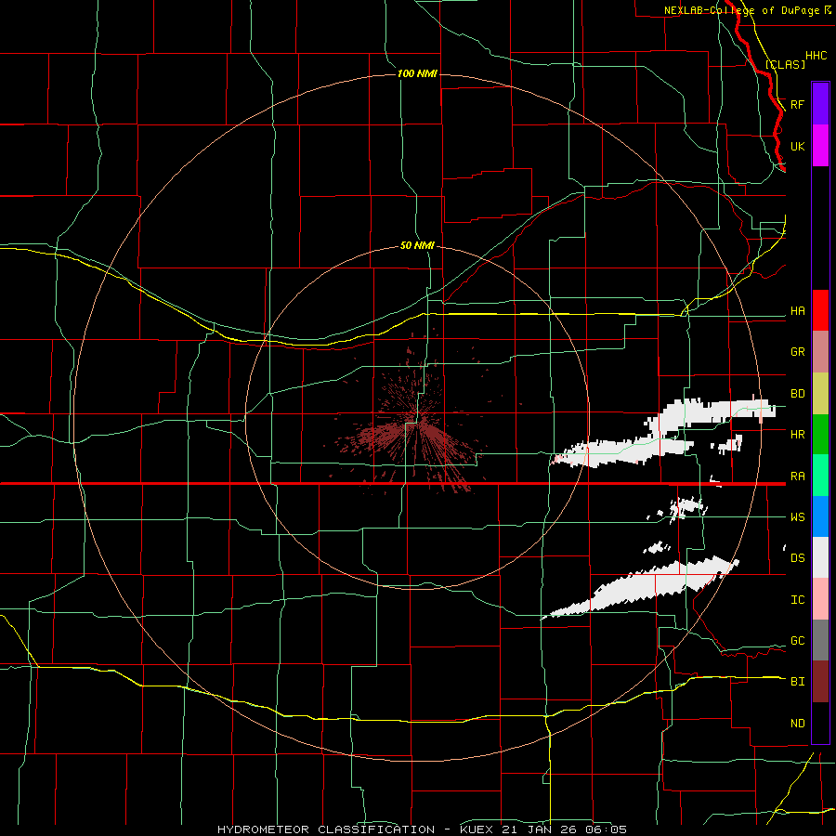Click the HYDROMETEOR CLASSIFICATION caption text

coord(326,829)
